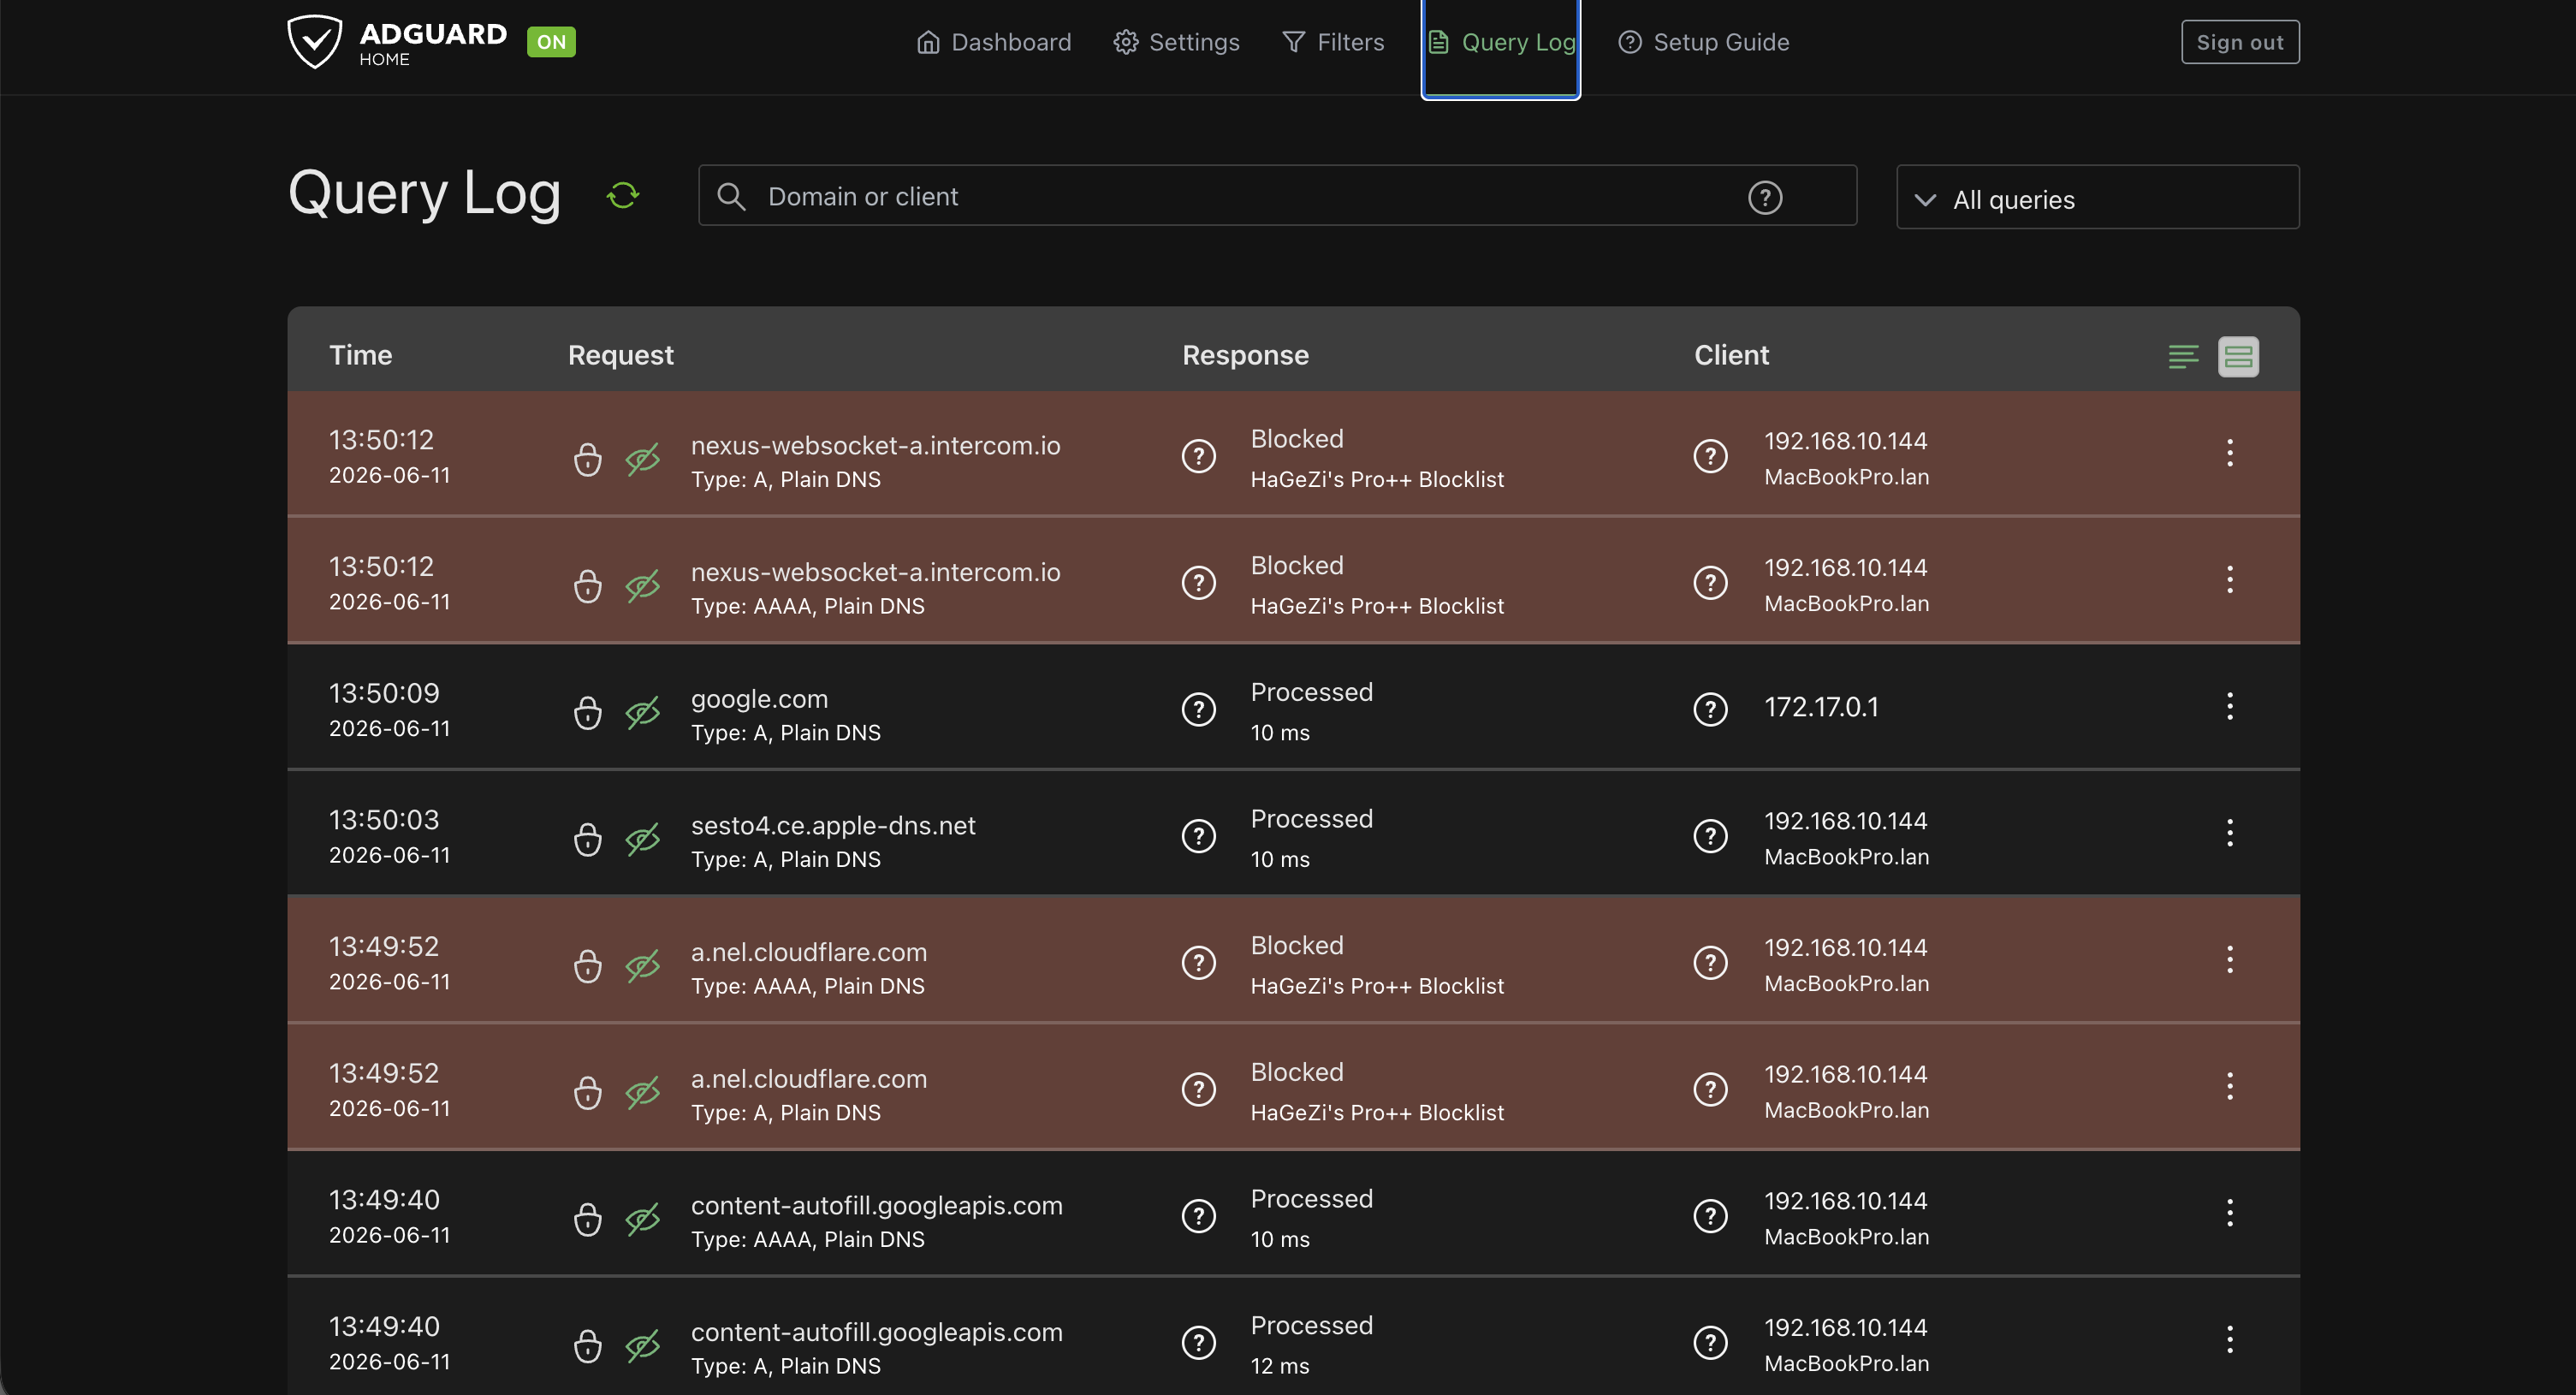Viewport: 2576px width, 1395px height.
Task: Show response details for sesto4.ce.apple-dns.net
Action: pyautogui.click(x=1198, y=837)
